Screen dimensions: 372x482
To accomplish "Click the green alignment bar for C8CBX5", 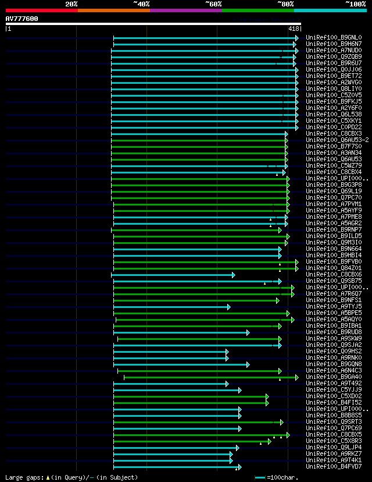I will tap(202, 435).
